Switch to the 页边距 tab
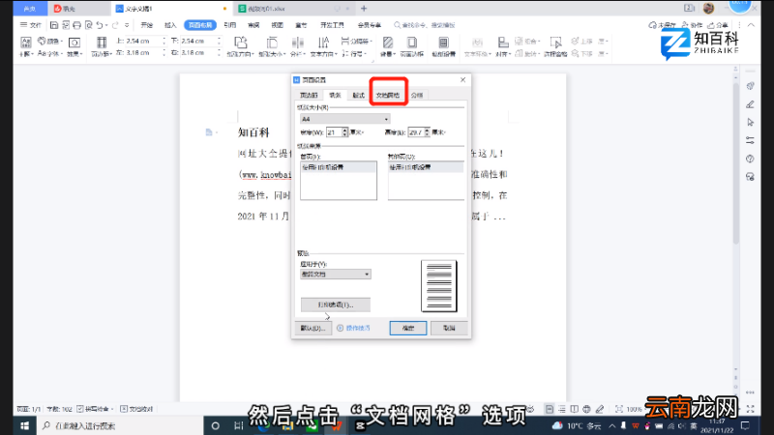 point(309,95)
